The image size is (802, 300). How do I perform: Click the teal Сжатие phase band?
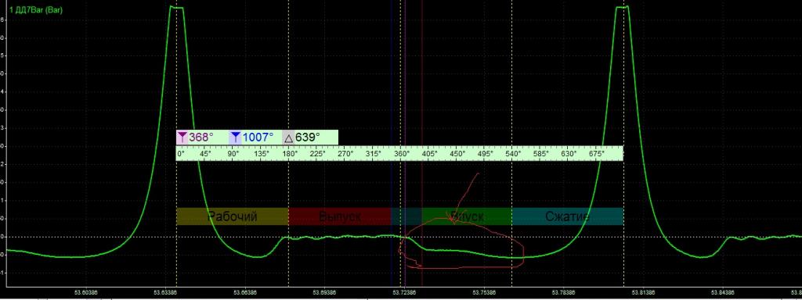[x=567, y=216]
